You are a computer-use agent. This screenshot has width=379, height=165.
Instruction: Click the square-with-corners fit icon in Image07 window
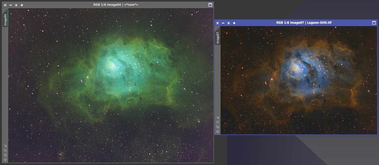(218, 122)
